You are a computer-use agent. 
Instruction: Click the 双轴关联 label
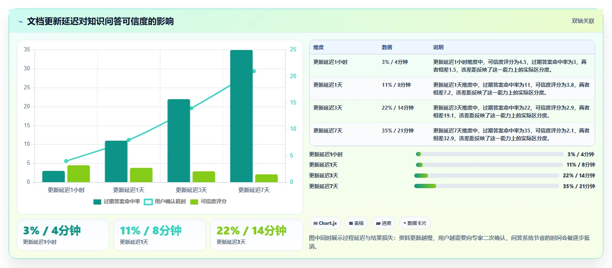point(583,21)
